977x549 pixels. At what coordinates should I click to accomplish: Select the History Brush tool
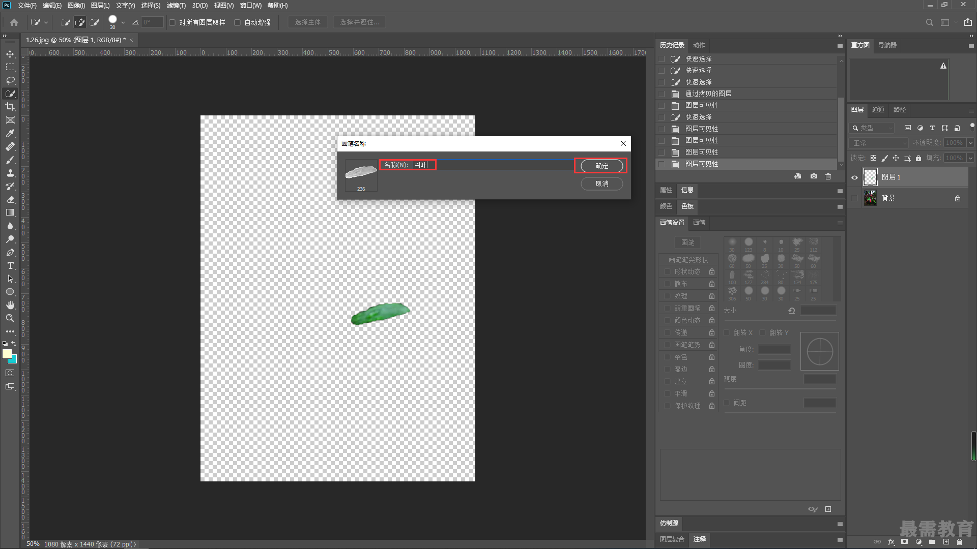pyautogui.click(x=10, y=186)
